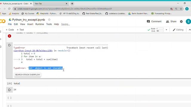The width and height of the screenshot is (191, 107).
Task: Add a new Text cell
Action: 20,30
